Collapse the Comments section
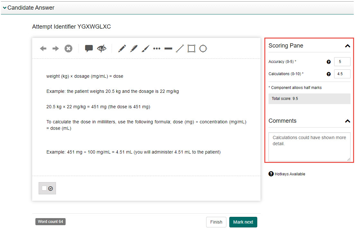 coord(347,121)
